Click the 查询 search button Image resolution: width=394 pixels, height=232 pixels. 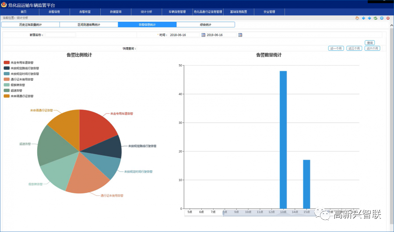(370, 43)
